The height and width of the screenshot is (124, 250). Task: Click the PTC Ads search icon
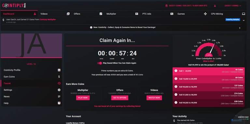click(x=172, y=14)
